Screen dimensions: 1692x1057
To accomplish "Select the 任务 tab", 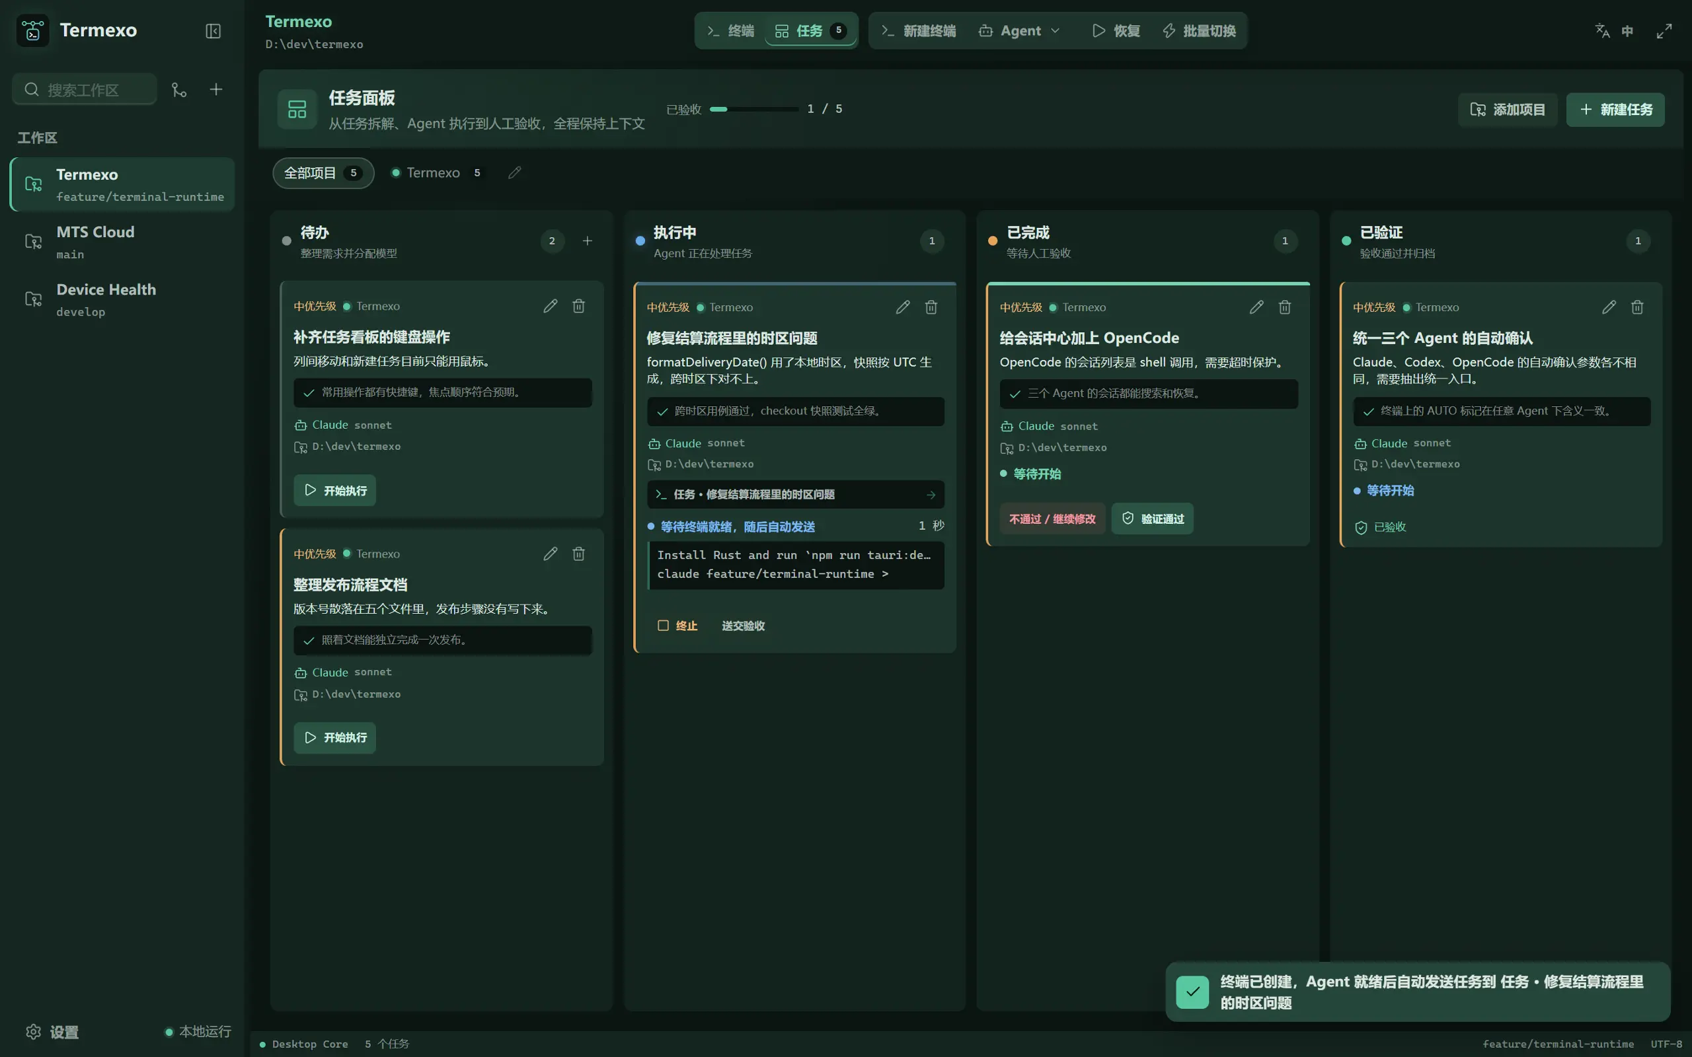I will [x=810, y=31].
